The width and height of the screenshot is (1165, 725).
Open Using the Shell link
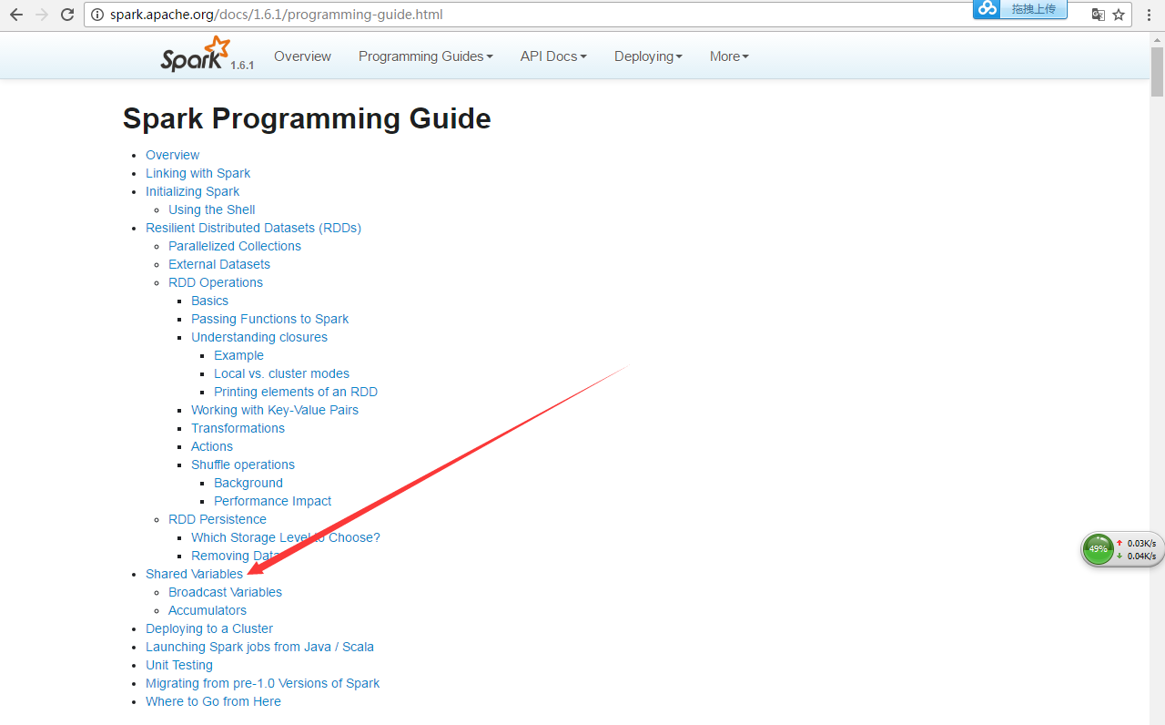(x=211, y=209)
